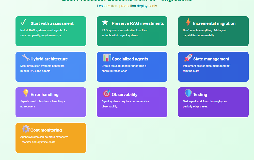
Task: Click the rocket icon beside State management
Action: [x=188, y=58]
